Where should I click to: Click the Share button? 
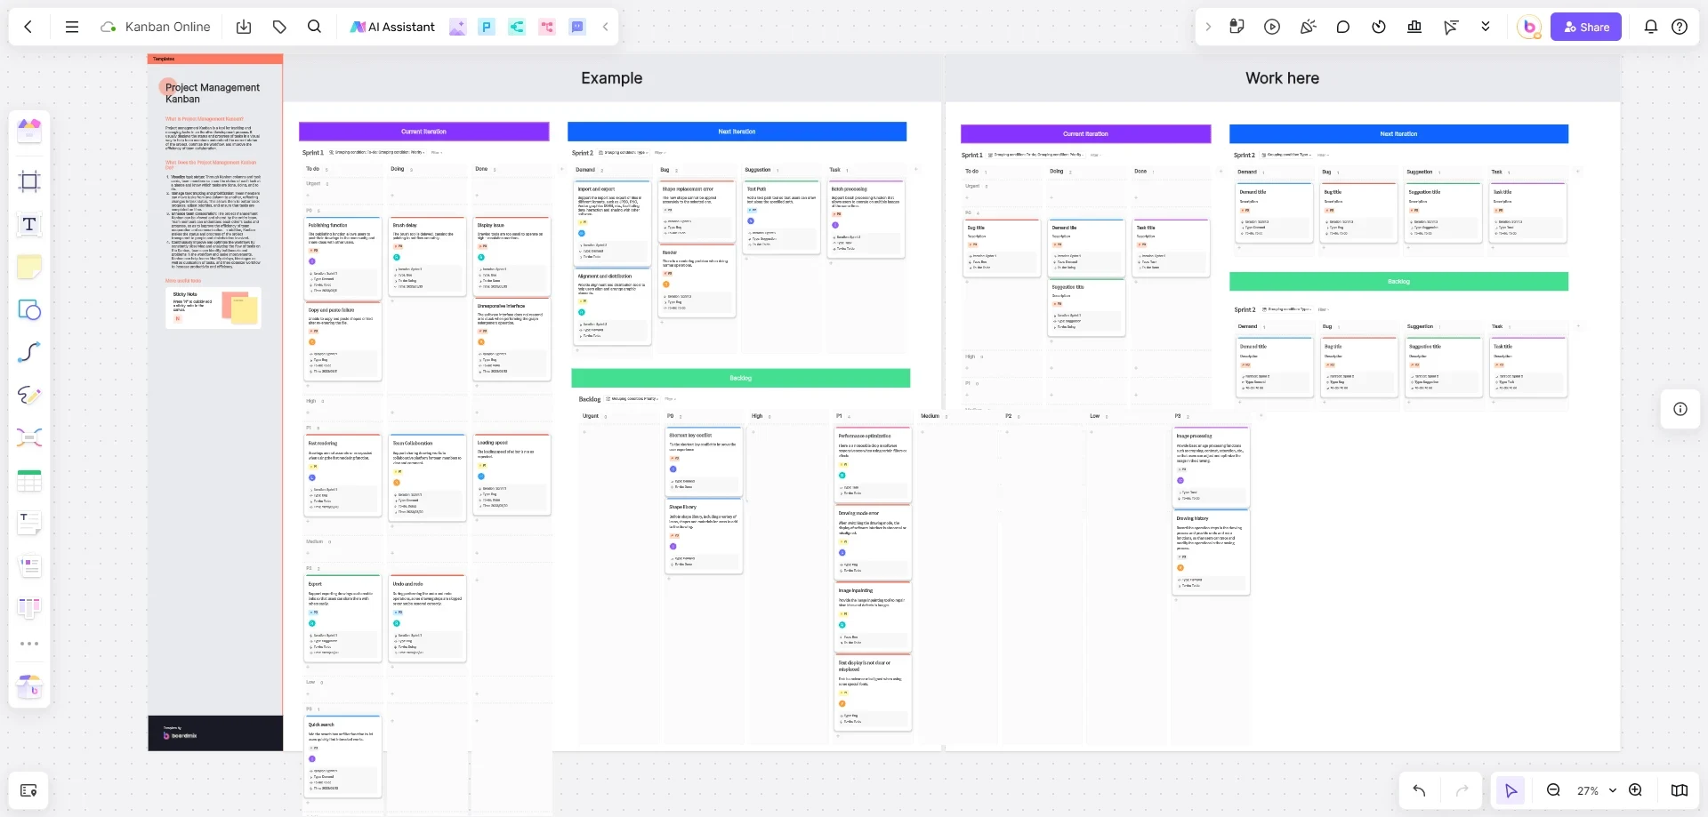pyautogui.click(x=1586, y=27)
